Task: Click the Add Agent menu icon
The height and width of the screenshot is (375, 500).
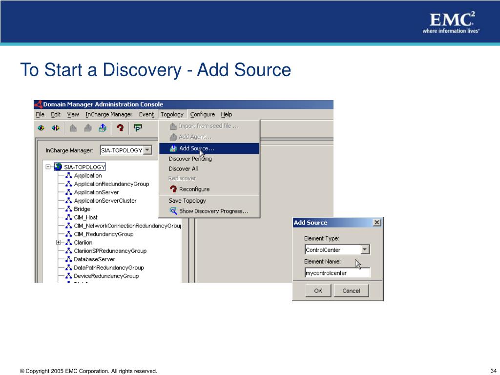Action: pyautogui.click(x=173, y=137)
